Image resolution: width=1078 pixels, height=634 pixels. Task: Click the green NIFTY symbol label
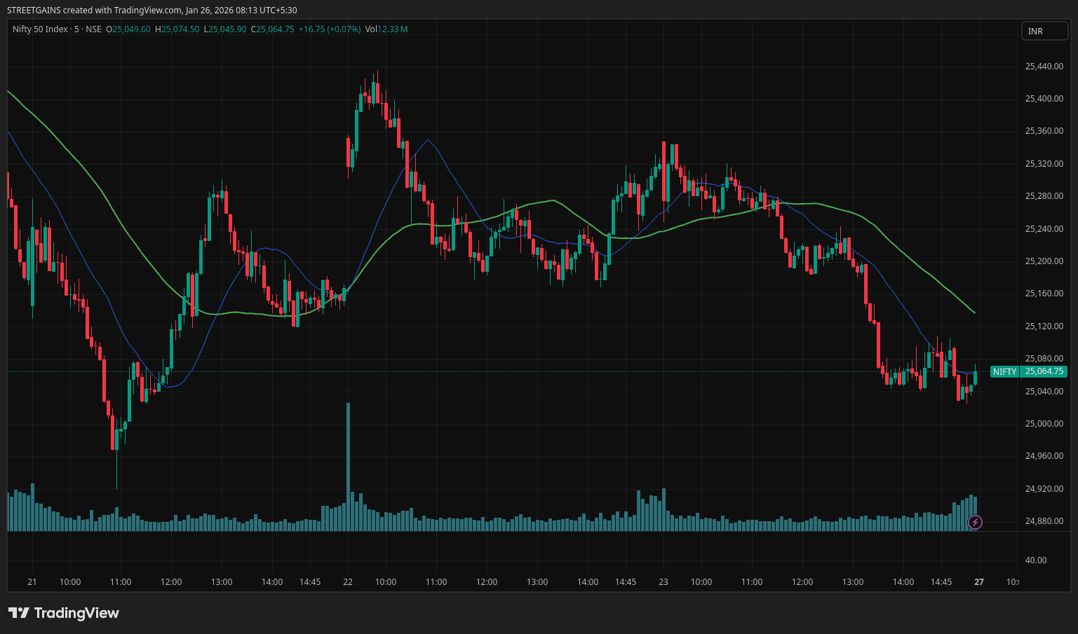[x=1004, y=372]
